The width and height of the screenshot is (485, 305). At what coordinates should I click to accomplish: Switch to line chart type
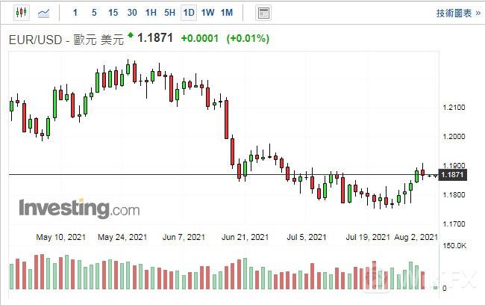tap(44, 13)
